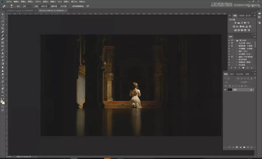Play the selected action
This screenshot has height=159, width=262.
pos(240,68)
